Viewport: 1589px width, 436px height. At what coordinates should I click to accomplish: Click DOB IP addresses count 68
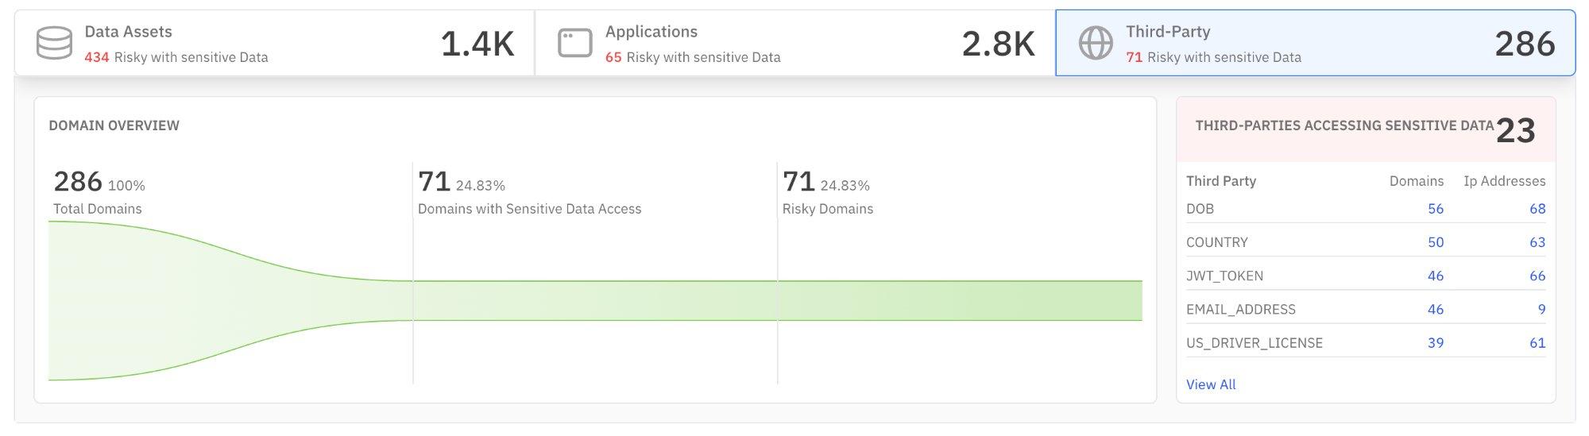(x=1537, y=209)
